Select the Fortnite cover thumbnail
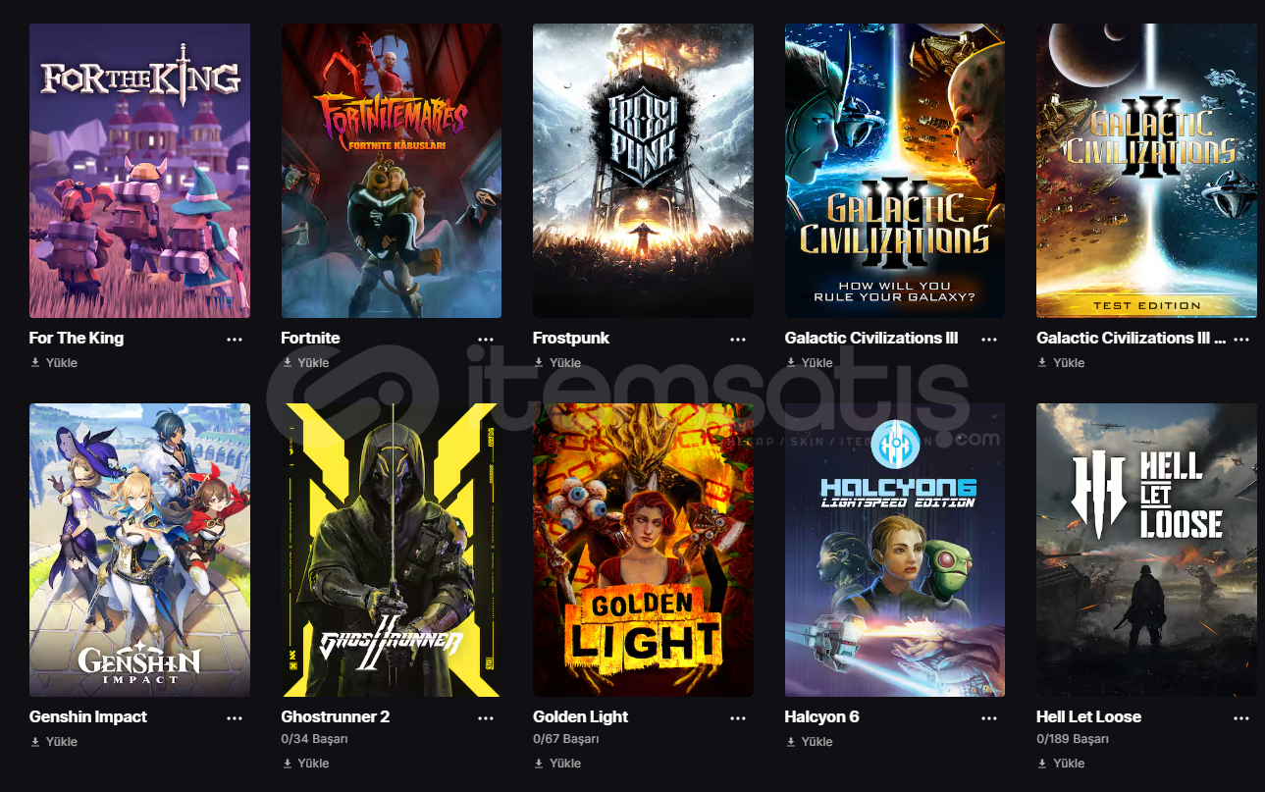 (x=392, y=171)
